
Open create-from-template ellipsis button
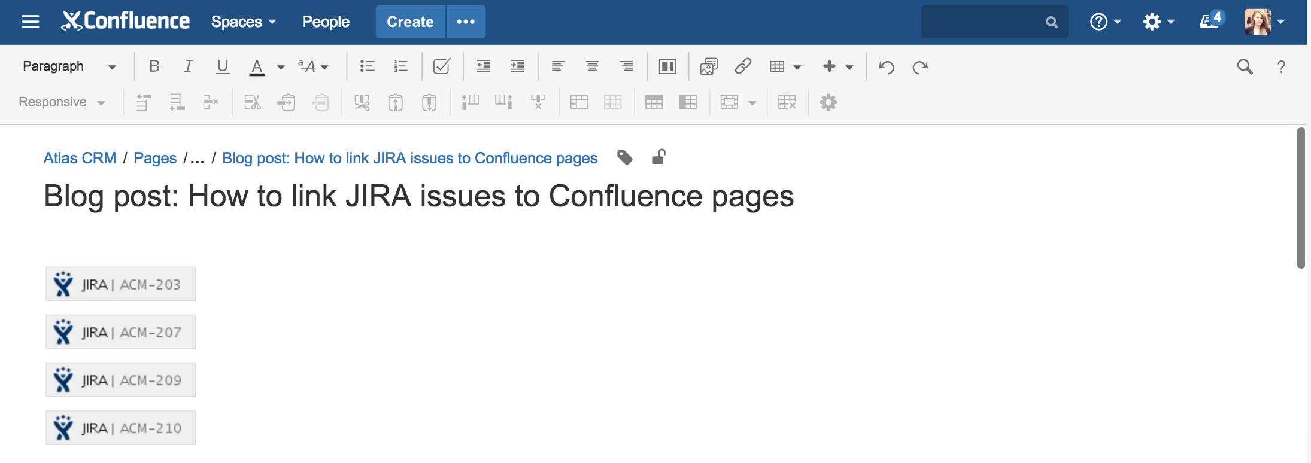tap(466, 22)
